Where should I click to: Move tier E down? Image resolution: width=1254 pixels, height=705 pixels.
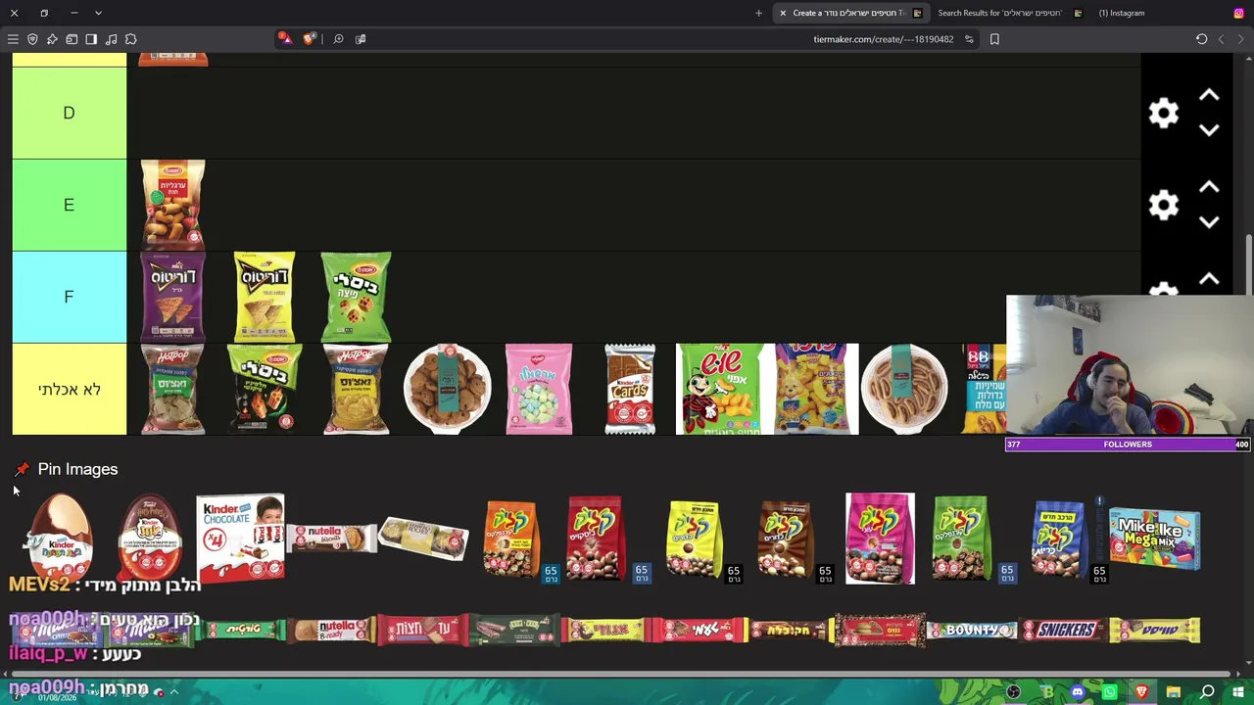(x=1209, y=222)
